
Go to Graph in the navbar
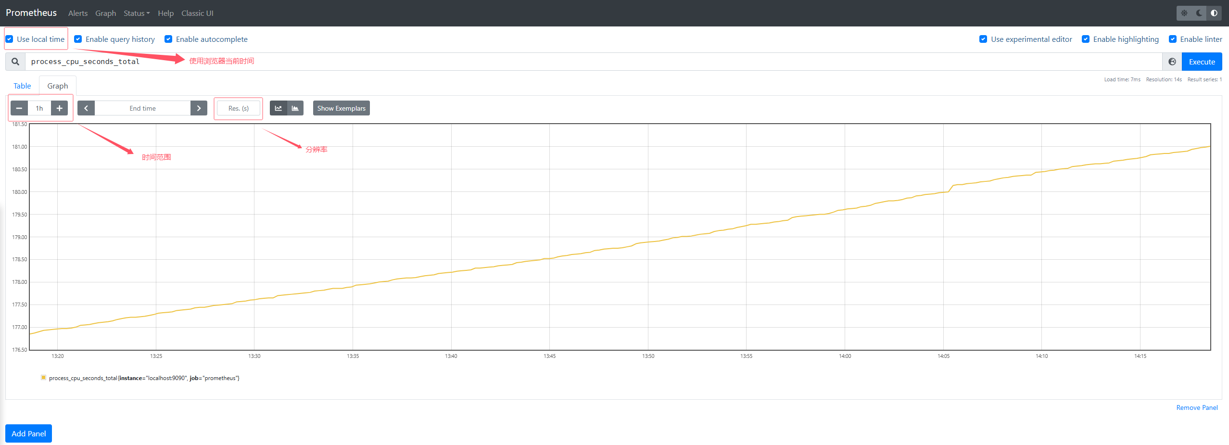(x=106, y=13)
